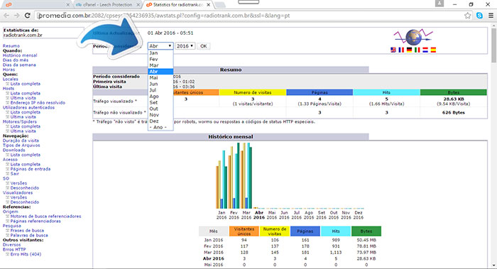Open Duração da visita link
Image resolution: width=497 pixels, height=269 pixels.
tap(21, 141)
